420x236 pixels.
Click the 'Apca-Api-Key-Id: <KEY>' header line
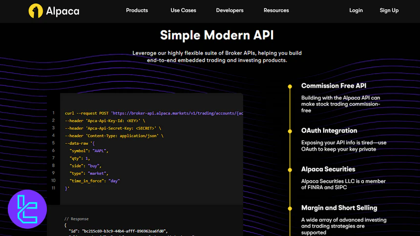[x=105, y=120]
